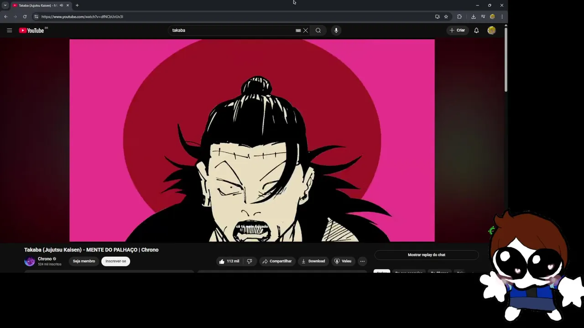Click Mostrar replay do chat

427,255
